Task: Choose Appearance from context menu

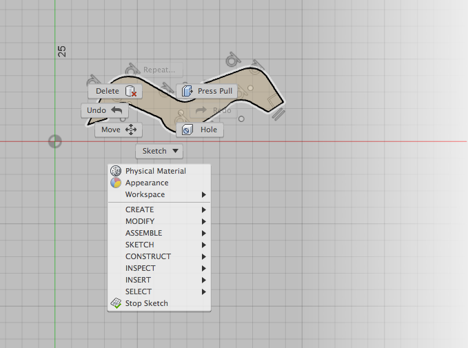Action: [159, 183]
